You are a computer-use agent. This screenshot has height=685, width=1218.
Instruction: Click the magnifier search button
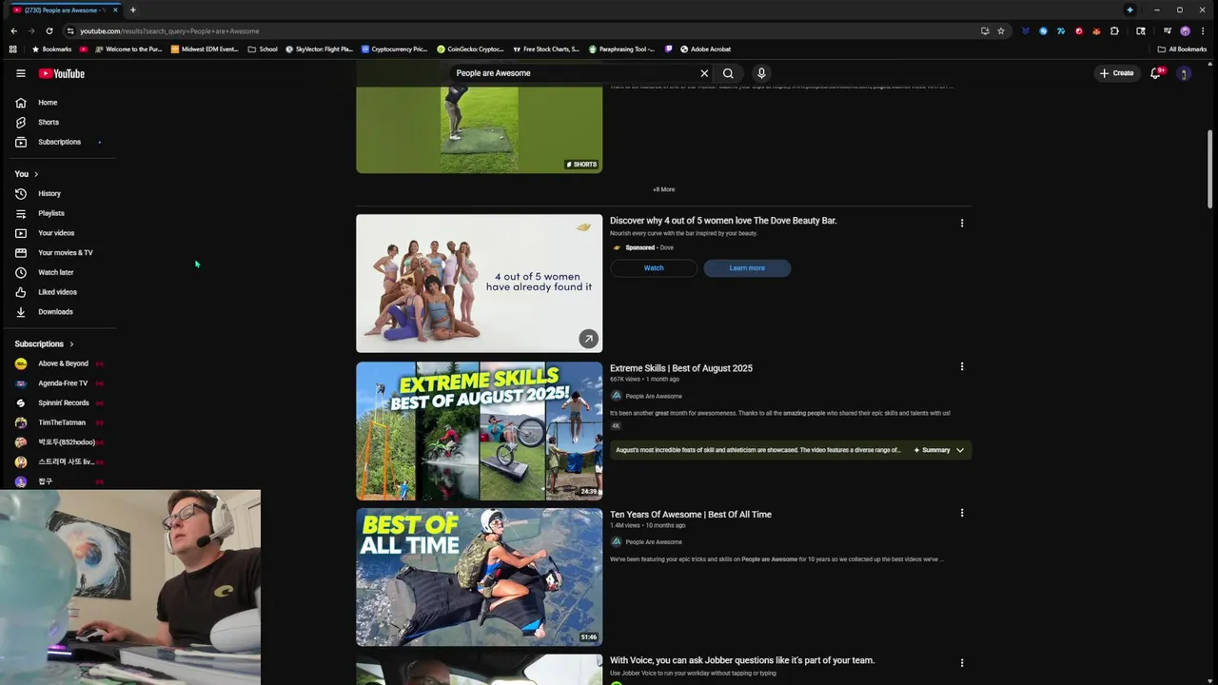pyautogui.click(x=728, y=73)
